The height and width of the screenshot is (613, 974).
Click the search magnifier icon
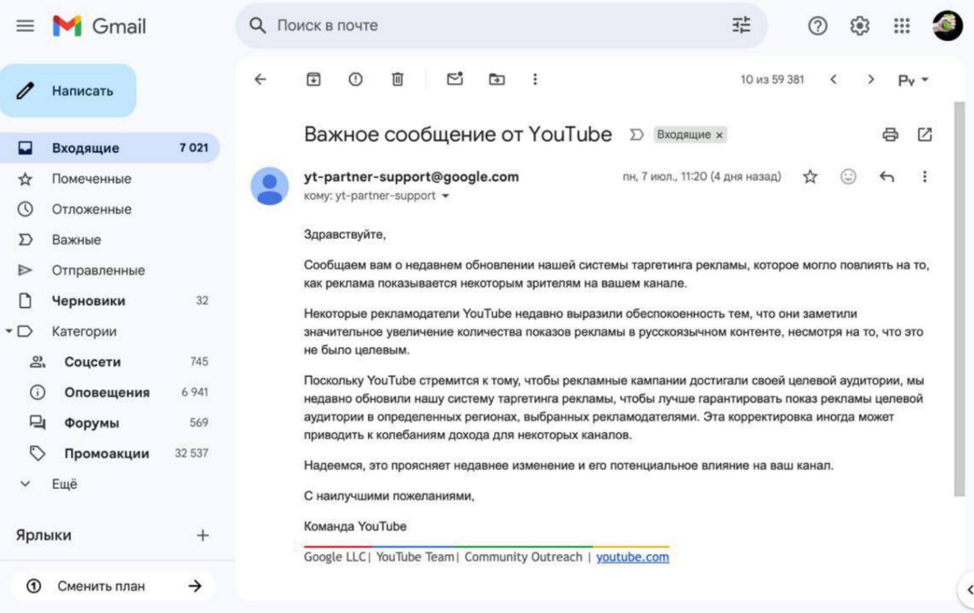(258, 26)
